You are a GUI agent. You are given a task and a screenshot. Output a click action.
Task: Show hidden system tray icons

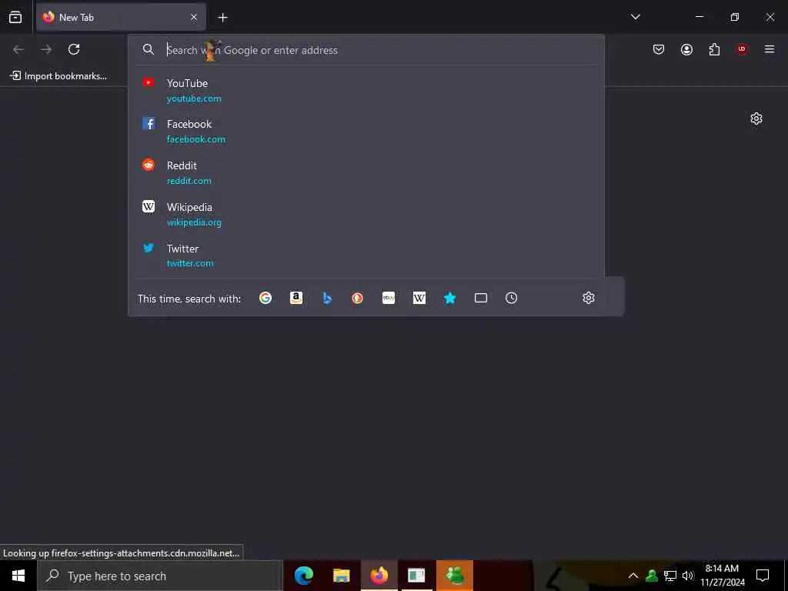click(x=633, y=576)
